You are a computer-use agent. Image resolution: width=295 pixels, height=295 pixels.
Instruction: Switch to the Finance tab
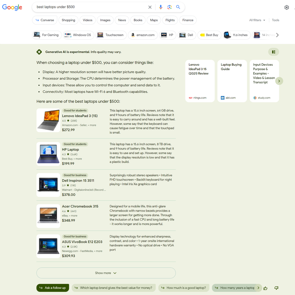188,20
